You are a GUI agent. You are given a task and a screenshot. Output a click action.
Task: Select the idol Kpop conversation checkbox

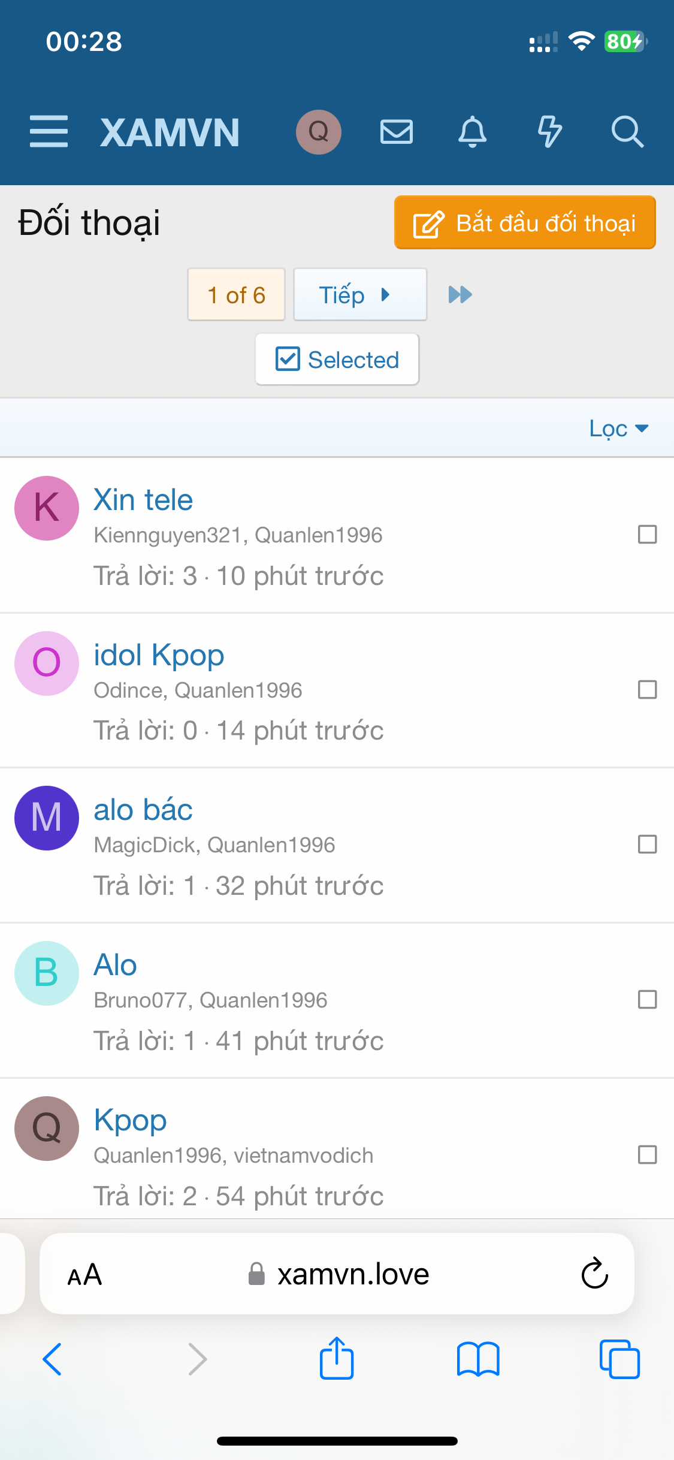click(647, 689)
